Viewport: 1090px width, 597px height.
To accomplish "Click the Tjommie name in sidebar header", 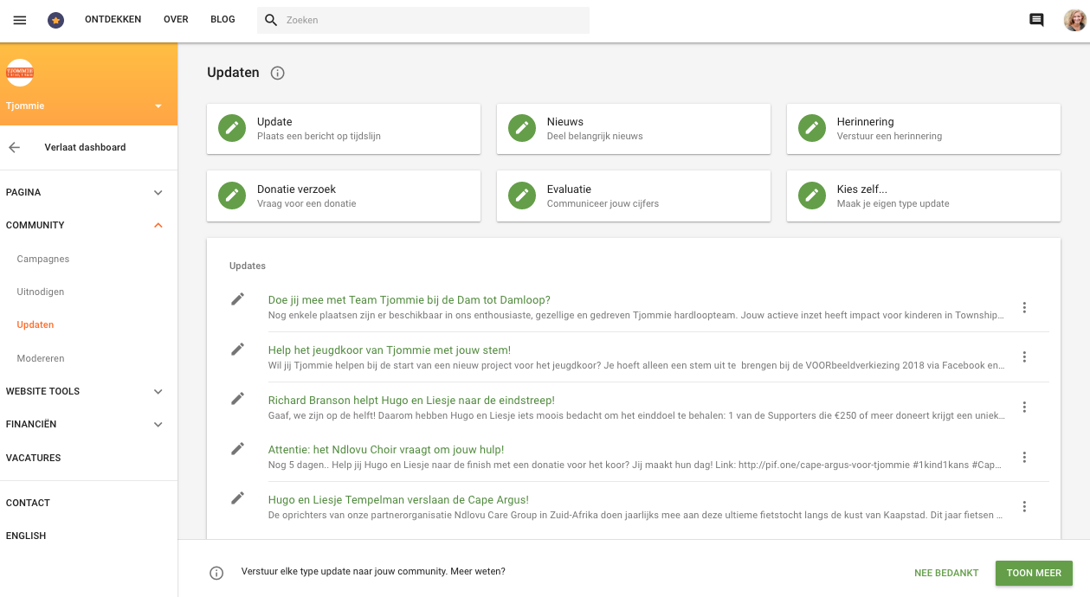I will (25, 106).
